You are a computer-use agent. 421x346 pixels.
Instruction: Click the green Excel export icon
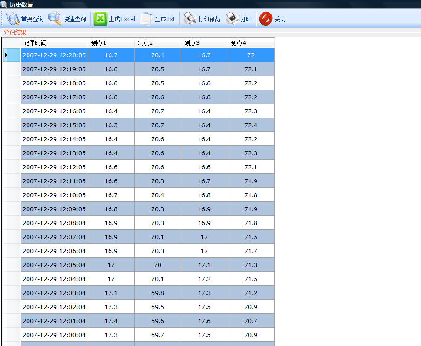pyautogui.click(x=100, y=19)
